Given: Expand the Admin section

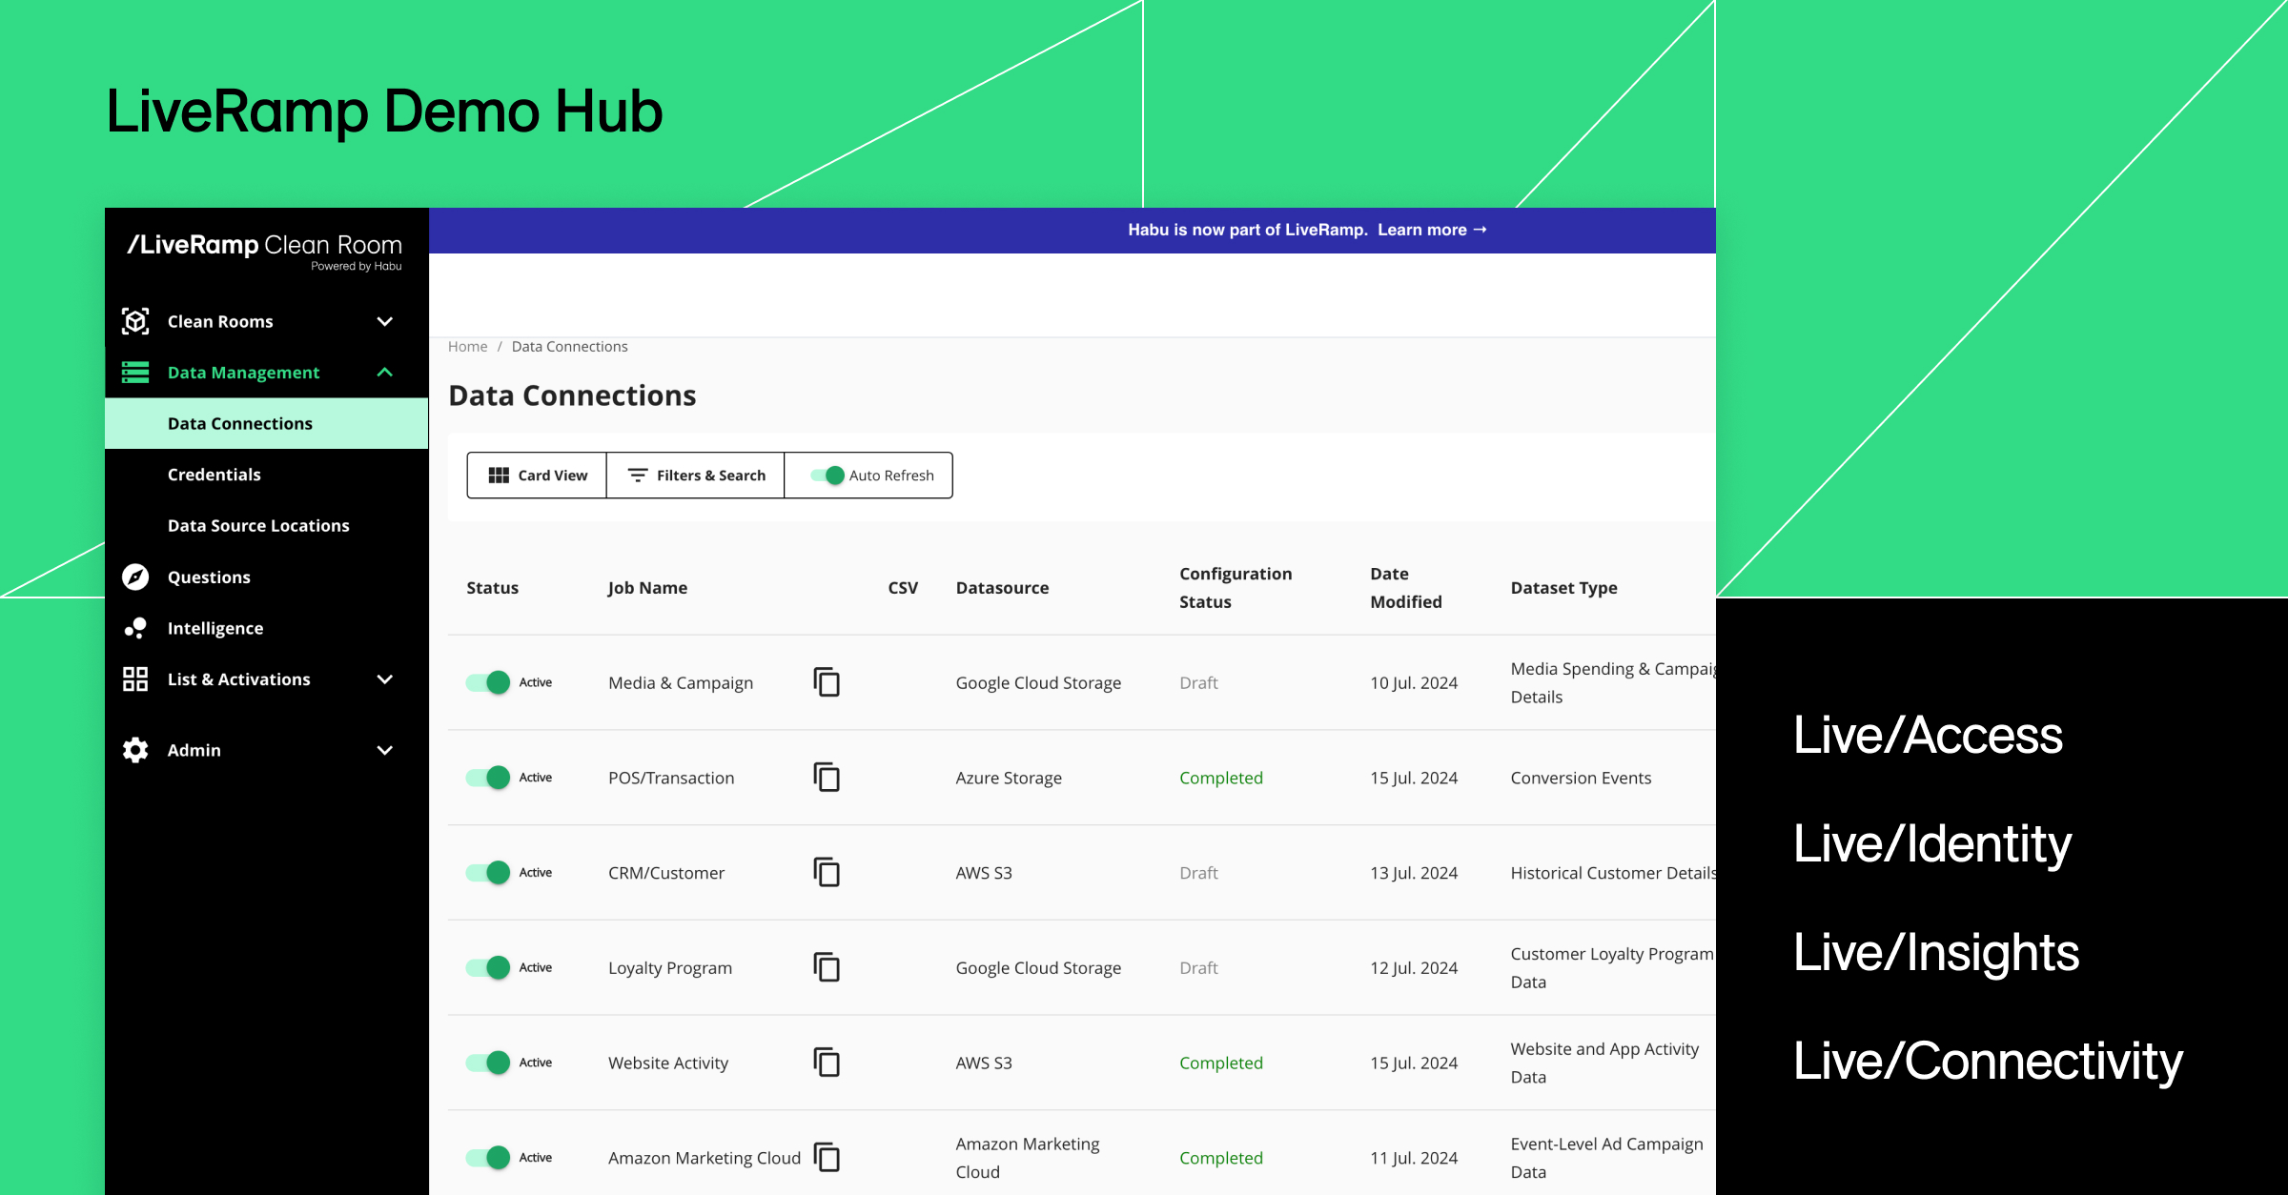Looking at the screenshot, I should 385,750.
